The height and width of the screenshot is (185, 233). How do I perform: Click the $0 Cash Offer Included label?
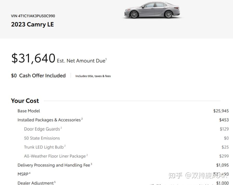[38, 76]
